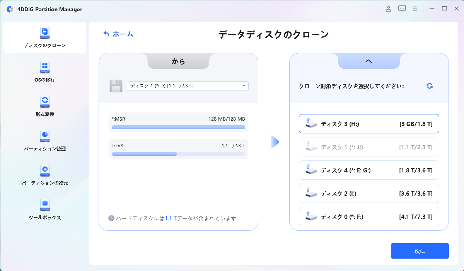The width and height of the screenshot is (464, 271).
Task: Click the USB drive icon for ディスク 0
Action: pos(310,216)
